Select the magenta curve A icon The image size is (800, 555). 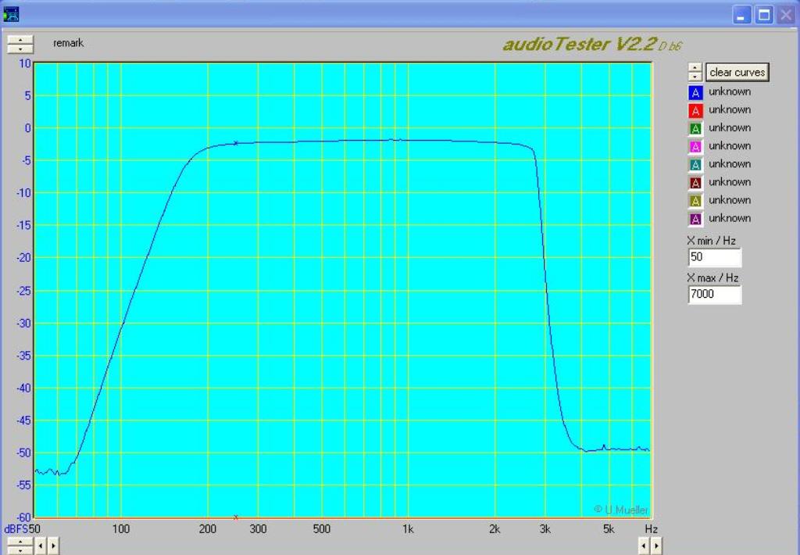coord(696,146)
